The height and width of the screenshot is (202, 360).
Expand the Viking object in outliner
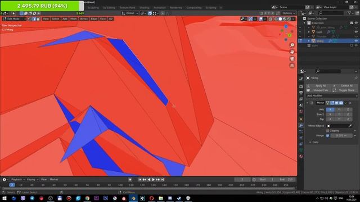coord(309,41)
